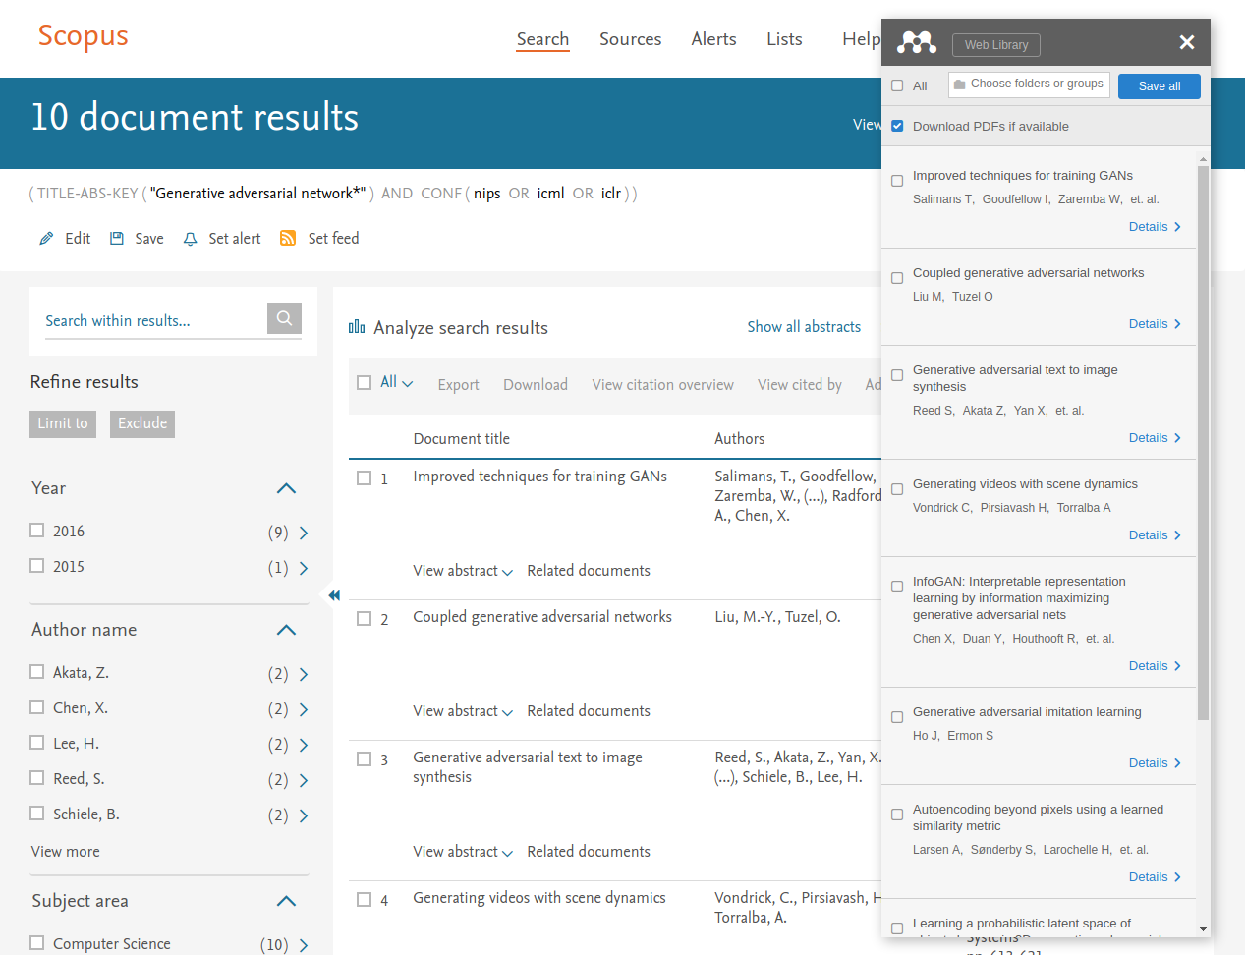Uncheck Download PDFs if available
This screenshot has width=1245, height=955.
[x=897, y=126]
